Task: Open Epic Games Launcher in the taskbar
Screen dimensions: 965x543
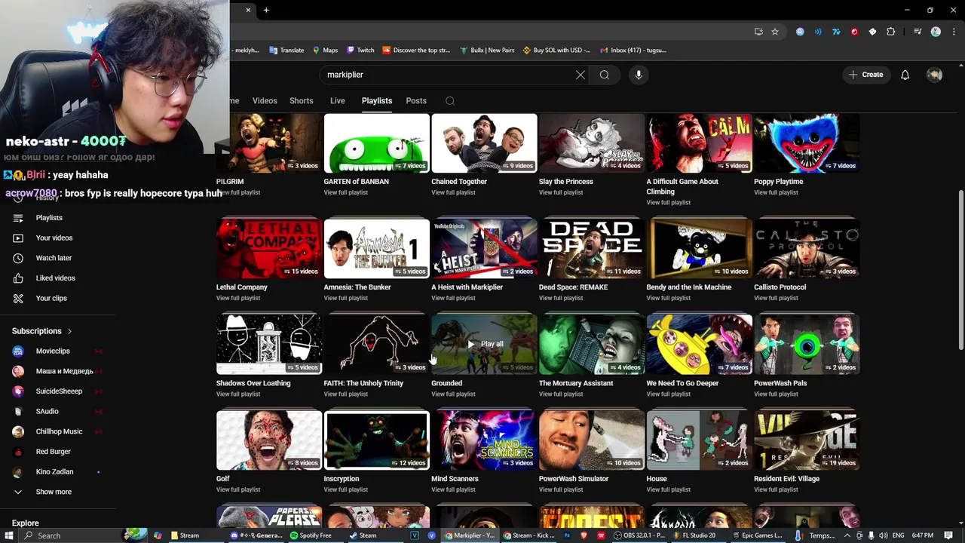Action: (757, 535)
